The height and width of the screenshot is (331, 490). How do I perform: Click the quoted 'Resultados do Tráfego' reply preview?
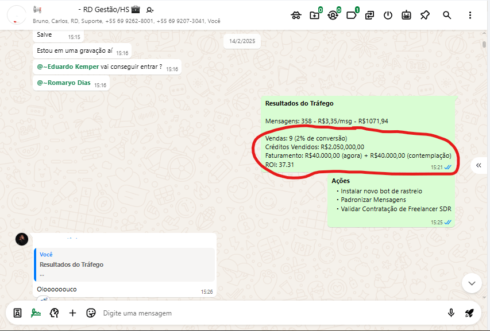[x=124, y=264]
